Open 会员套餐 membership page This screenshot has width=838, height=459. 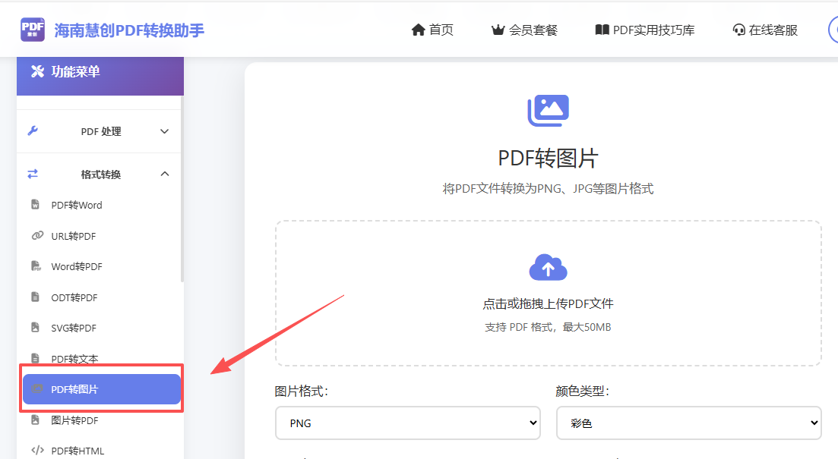pos(524,30)
